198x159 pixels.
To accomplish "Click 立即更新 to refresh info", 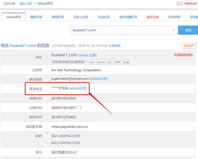I will (x=115, y=46).
